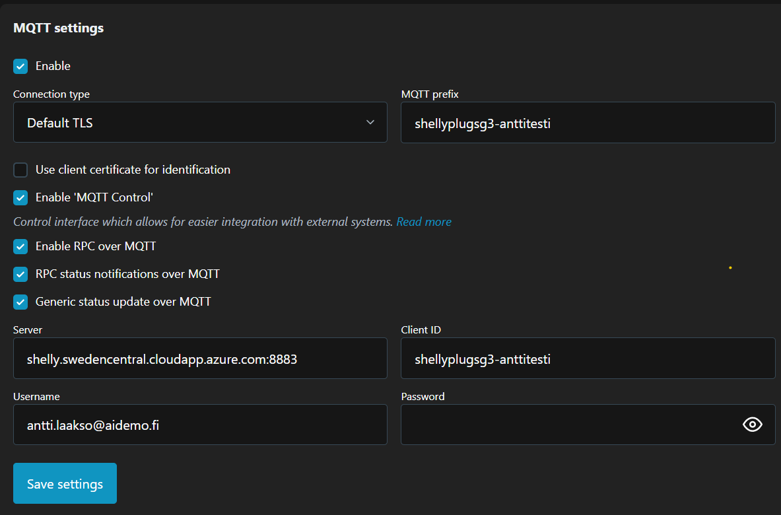The width and height of the screenshot is (781, 515).
Task: Uncheck the main MQTT Enable checkbox
Action: (20, 66)
